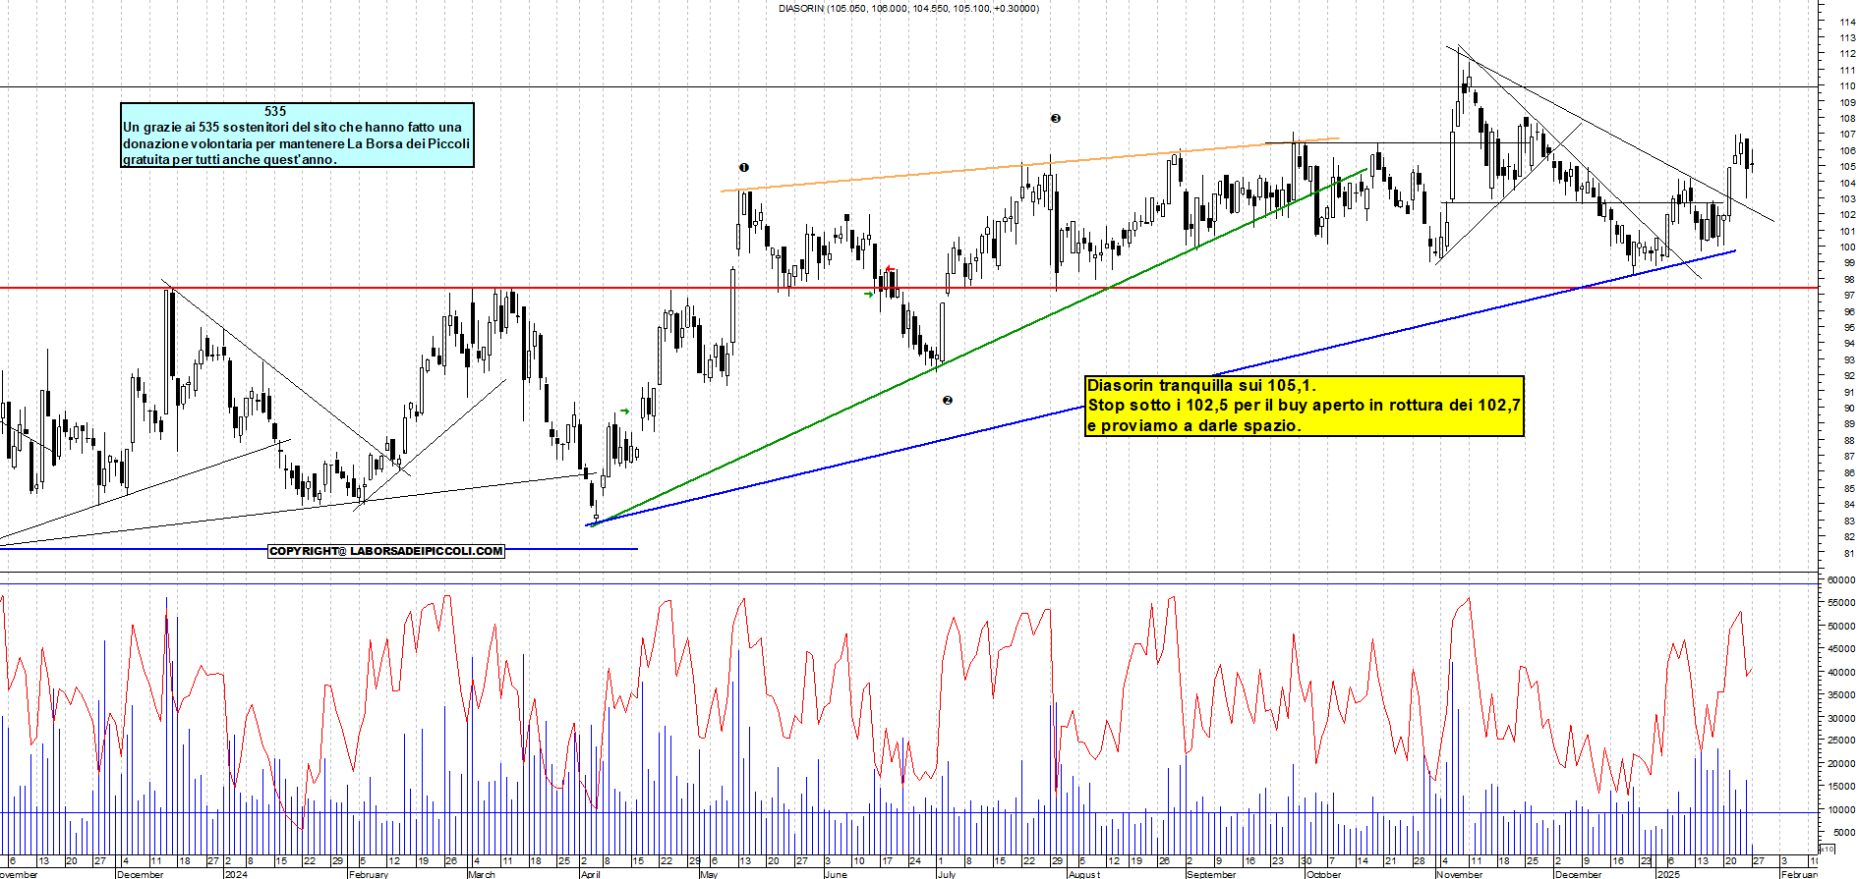The width and height of the screenshot is (1858, 879).
Task: Select wave marker number 1
Action: tap(744, 168)
